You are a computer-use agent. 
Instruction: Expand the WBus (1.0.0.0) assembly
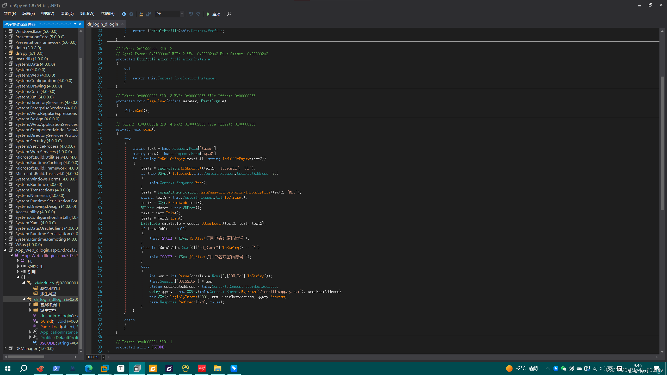[5, 245]
